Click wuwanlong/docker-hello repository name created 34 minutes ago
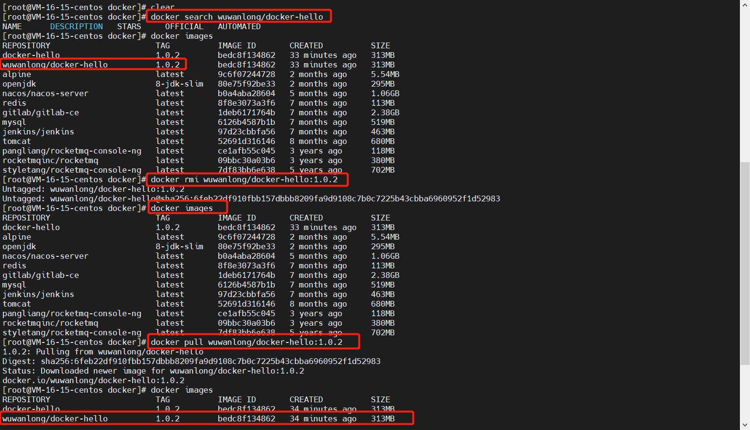Image resolution: width=750 pixels, height=430 pixels. (x=55, y=419)
